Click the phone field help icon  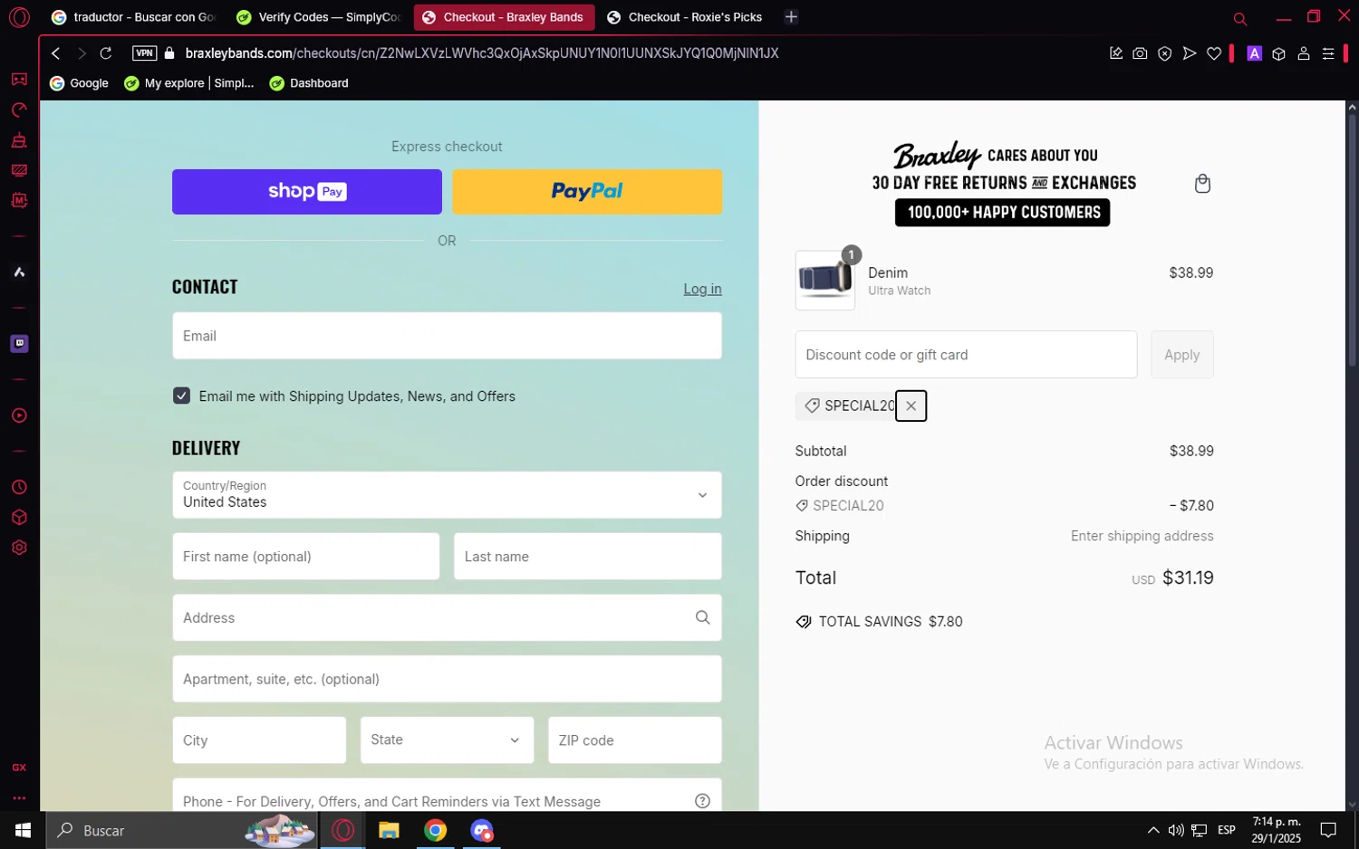point(702,801)
